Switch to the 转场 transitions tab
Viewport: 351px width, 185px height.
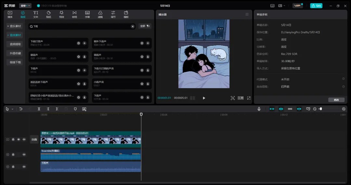click(x=74, y=15)
